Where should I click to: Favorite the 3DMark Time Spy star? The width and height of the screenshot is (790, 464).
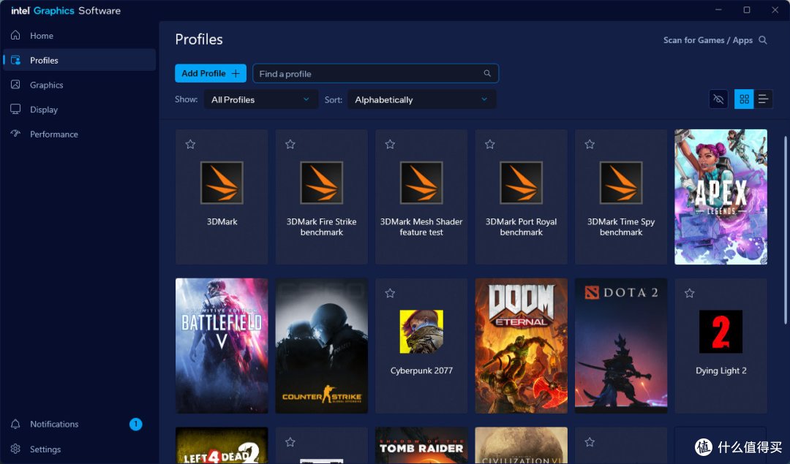pos(590,145)
